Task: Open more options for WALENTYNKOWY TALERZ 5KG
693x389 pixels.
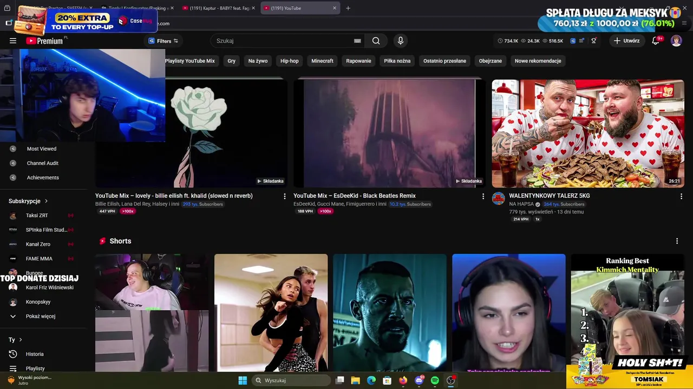Action: pos(681,196)
